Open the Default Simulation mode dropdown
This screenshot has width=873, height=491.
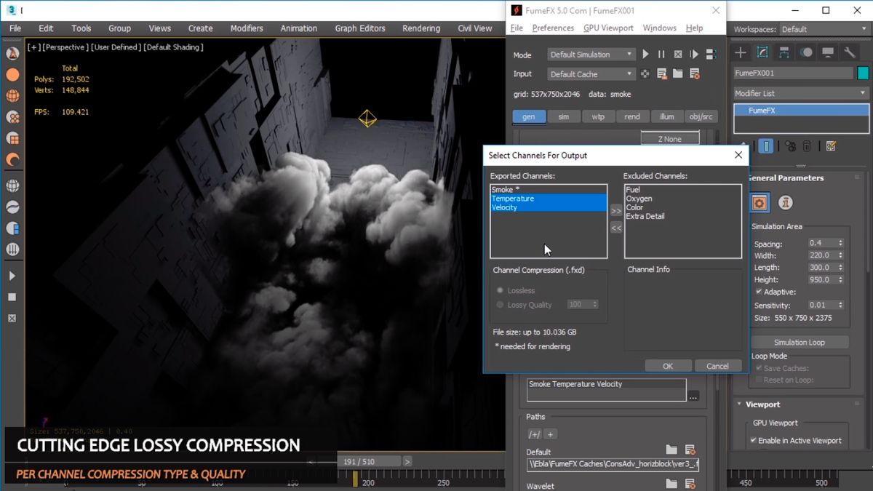click(x=590, y=55)
